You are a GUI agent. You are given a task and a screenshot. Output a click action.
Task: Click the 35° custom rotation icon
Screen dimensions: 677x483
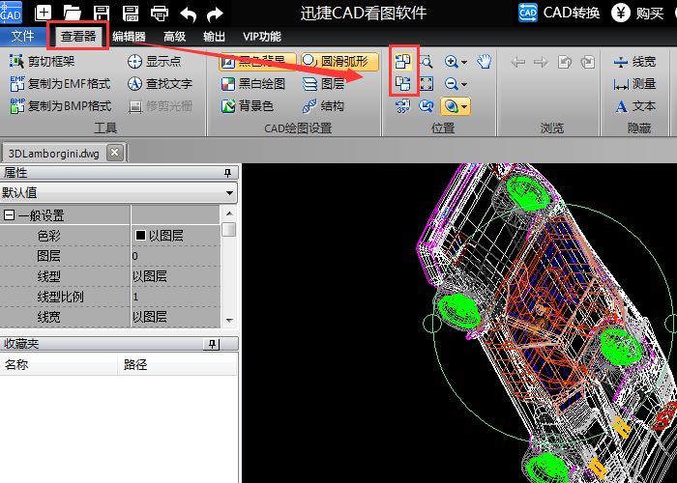click(403, 105)
